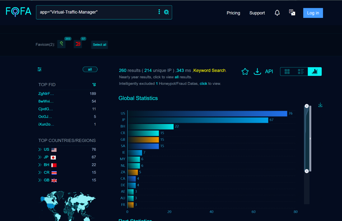Click the CA bar in the chart
Screen dimensions: 342x221
[132, 179]
